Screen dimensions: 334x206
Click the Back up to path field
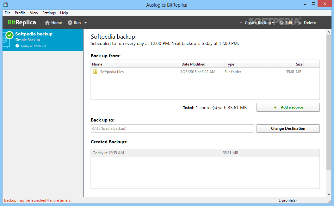[172, 128]
